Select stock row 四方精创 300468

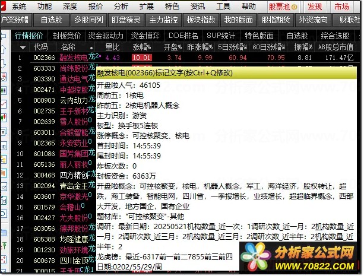pos(54,175)
